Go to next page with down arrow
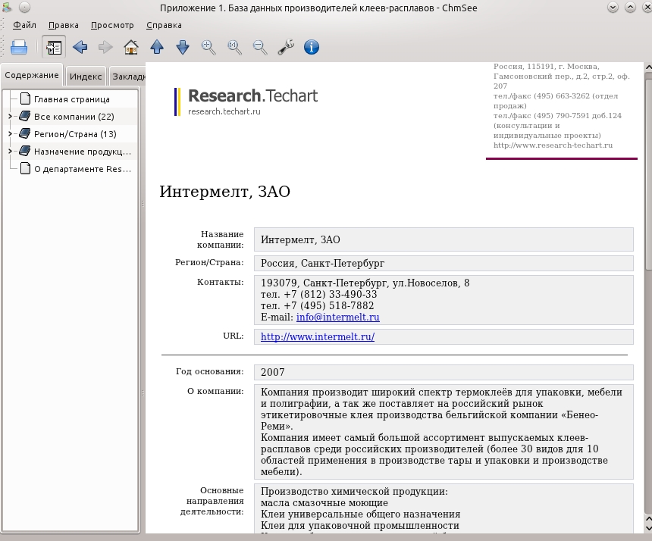 (183, 47)
